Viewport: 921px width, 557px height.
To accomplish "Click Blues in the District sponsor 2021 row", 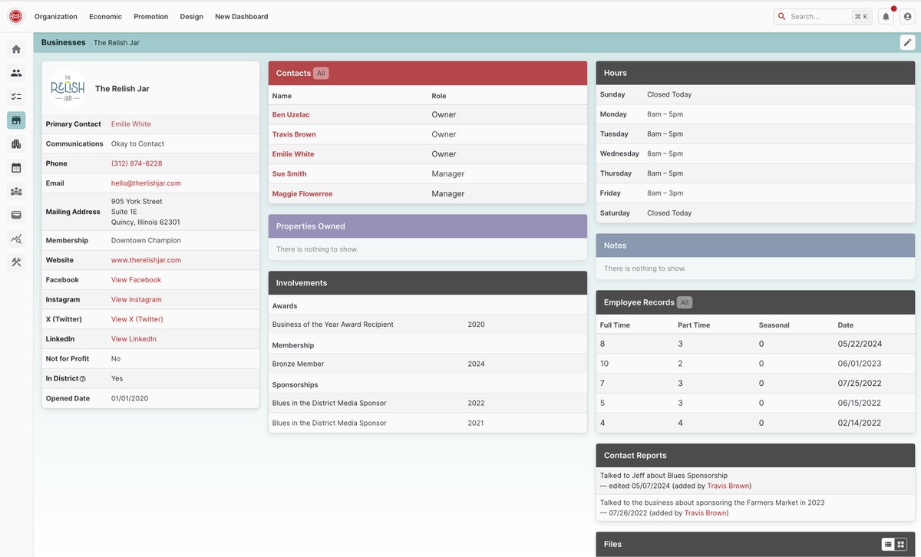I will tap(427, 423).
